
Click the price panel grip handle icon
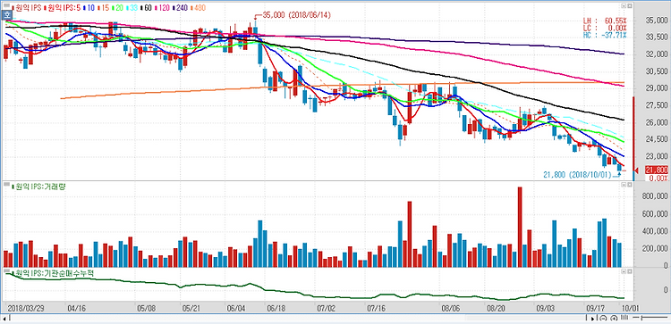7,5
